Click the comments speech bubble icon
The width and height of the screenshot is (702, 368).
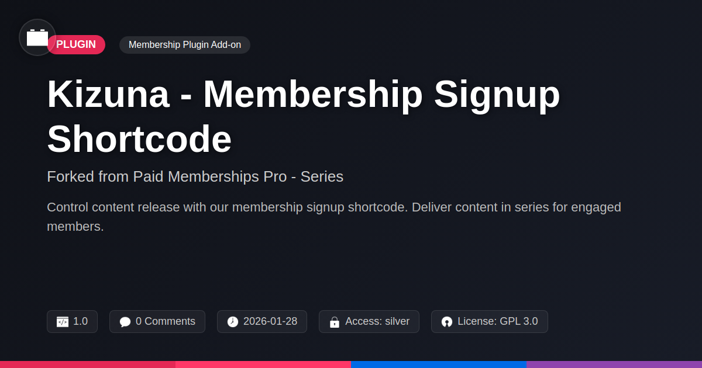(125, 322)
